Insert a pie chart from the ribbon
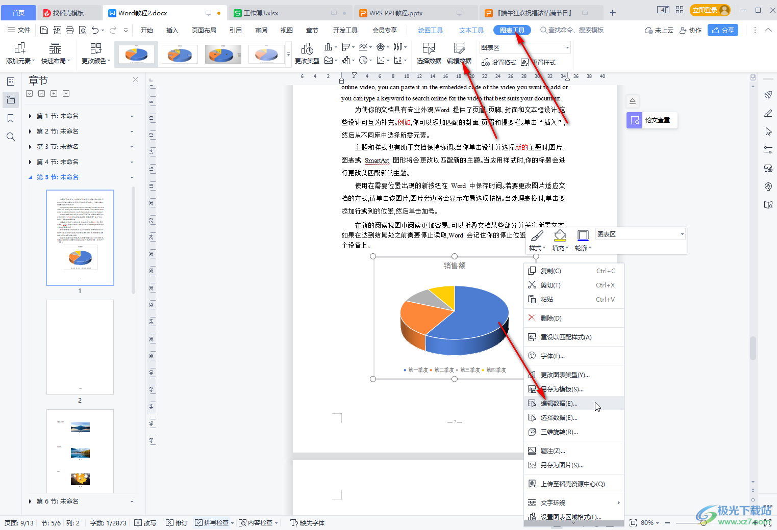 click(363, 60)
